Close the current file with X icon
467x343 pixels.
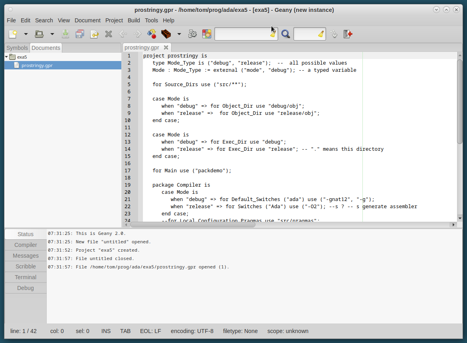tap(108, 34)
